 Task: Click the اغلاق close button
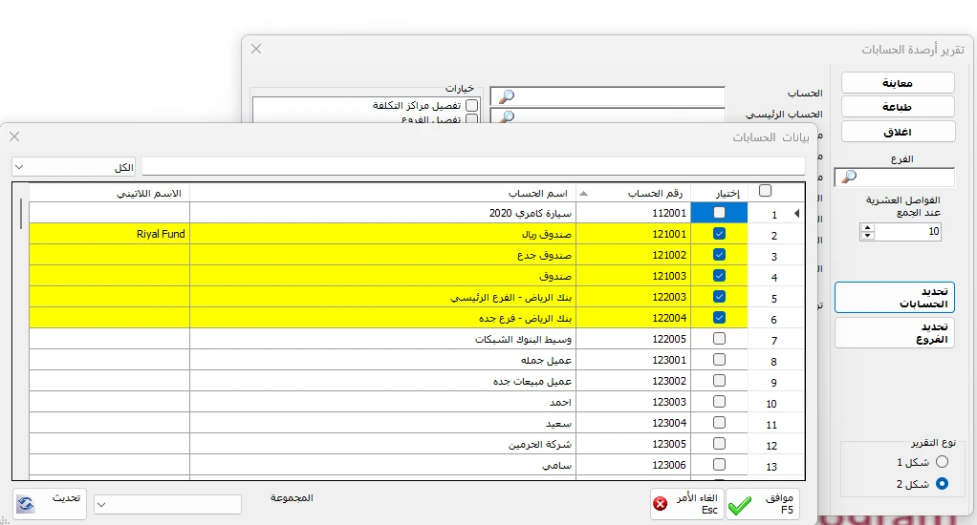point(898,132)
